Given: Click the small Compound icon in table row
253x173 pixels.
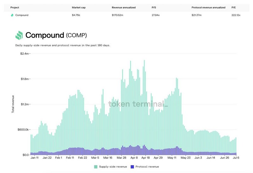Looking at the screenshot, I should click(12, 15).
